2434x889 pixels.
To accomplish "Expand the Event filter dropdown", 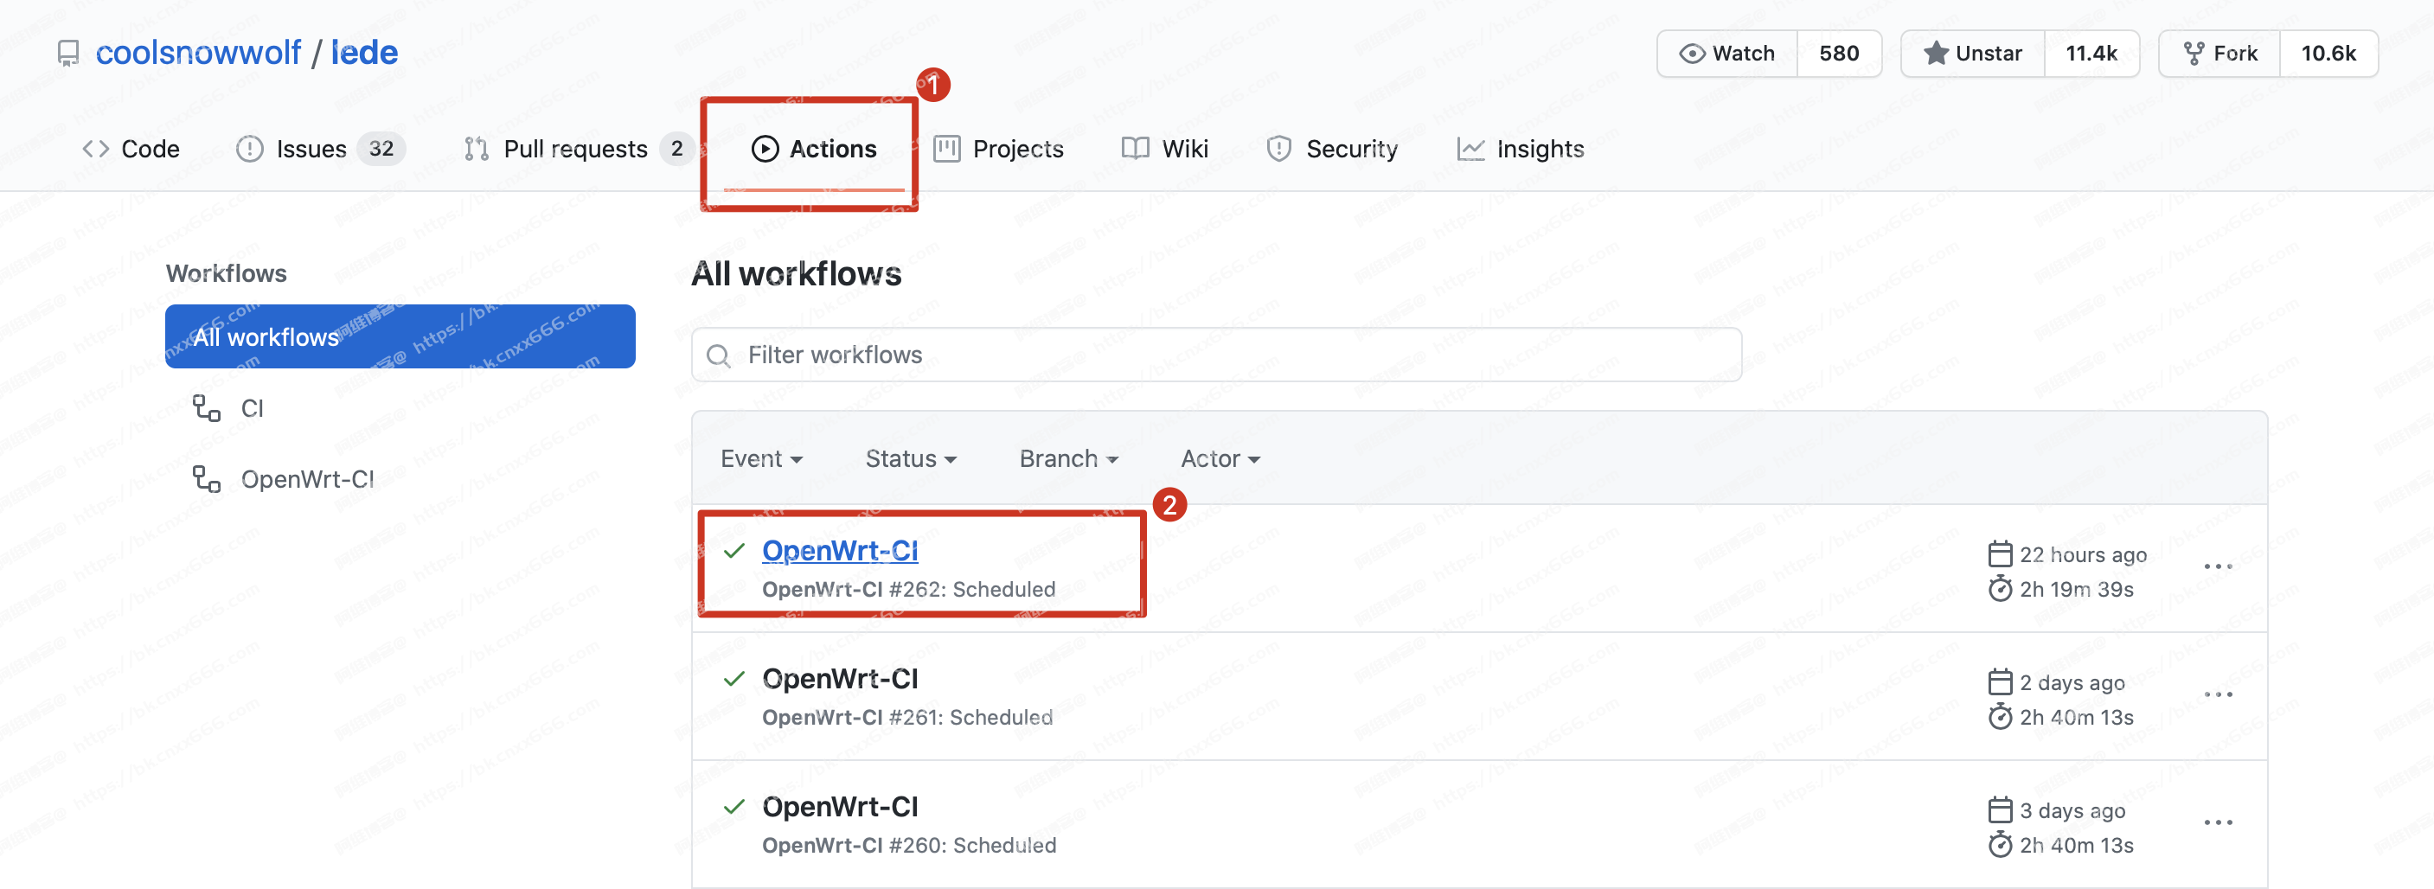I will (x=761, y=459).
